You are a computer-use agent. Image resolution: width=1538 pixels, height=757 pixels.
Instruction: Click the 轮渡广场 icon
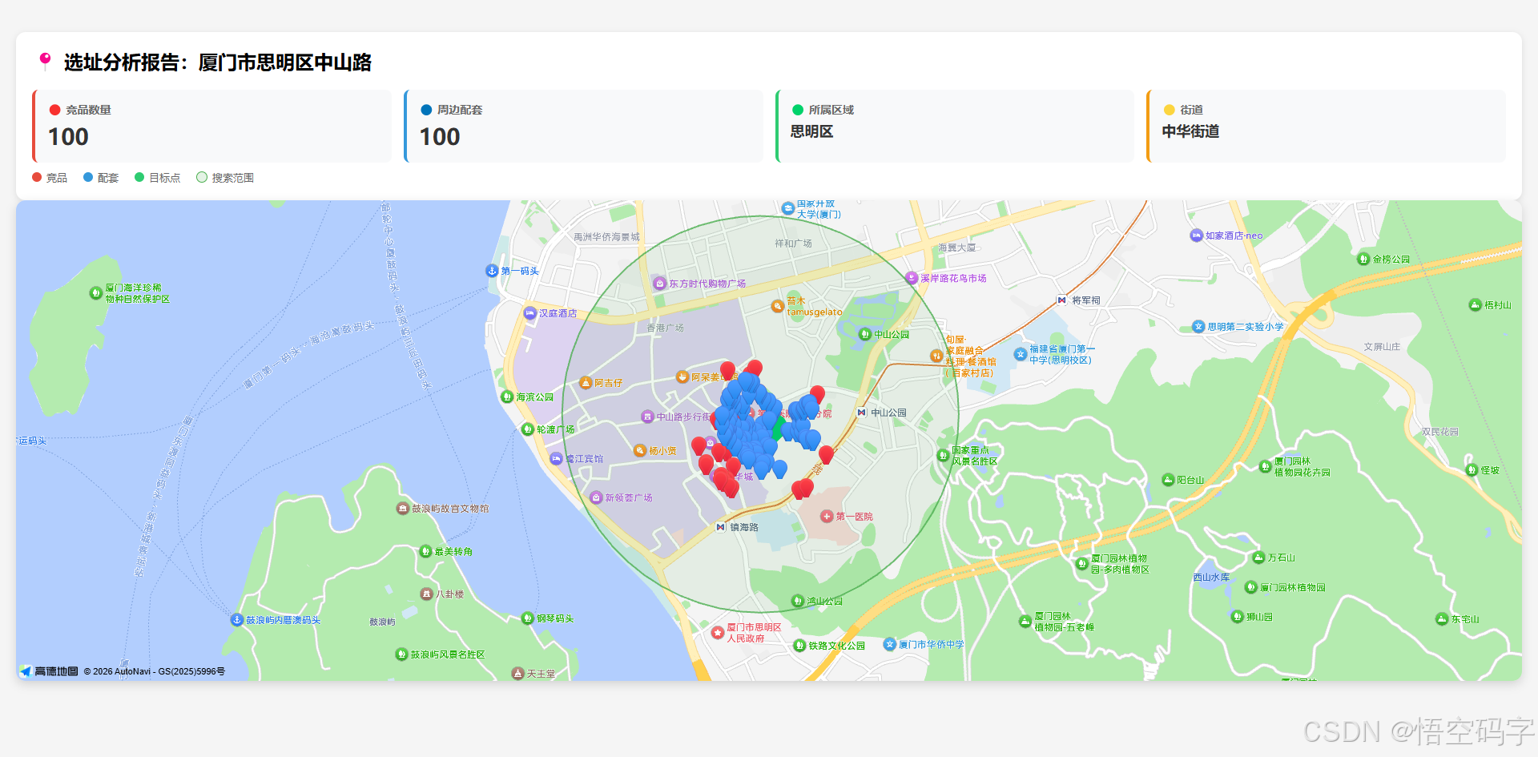[527, 429]
